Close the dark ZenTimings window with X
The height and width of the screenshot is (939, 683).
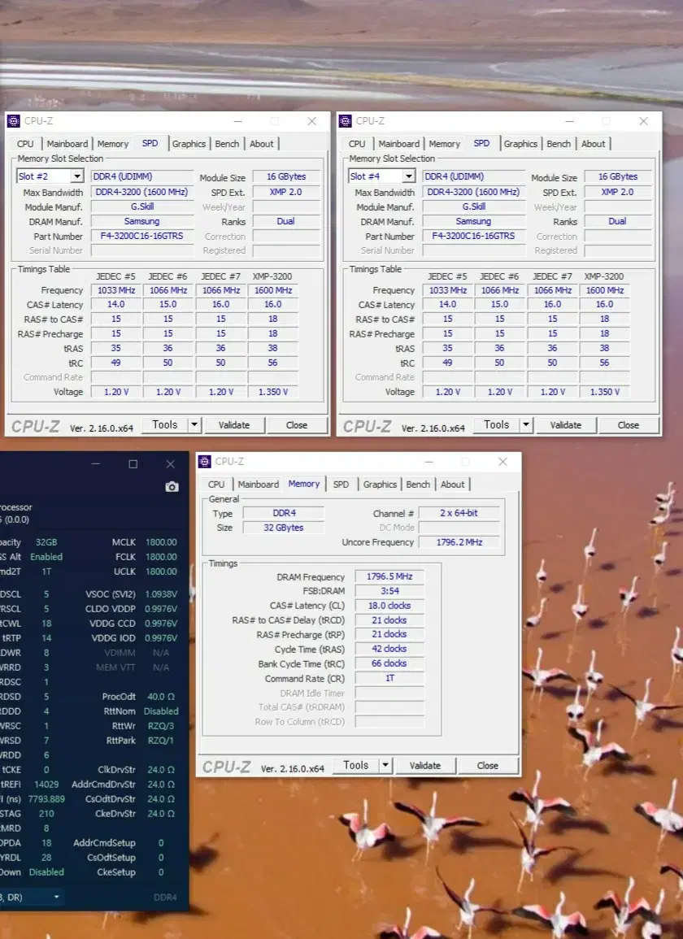170,464
